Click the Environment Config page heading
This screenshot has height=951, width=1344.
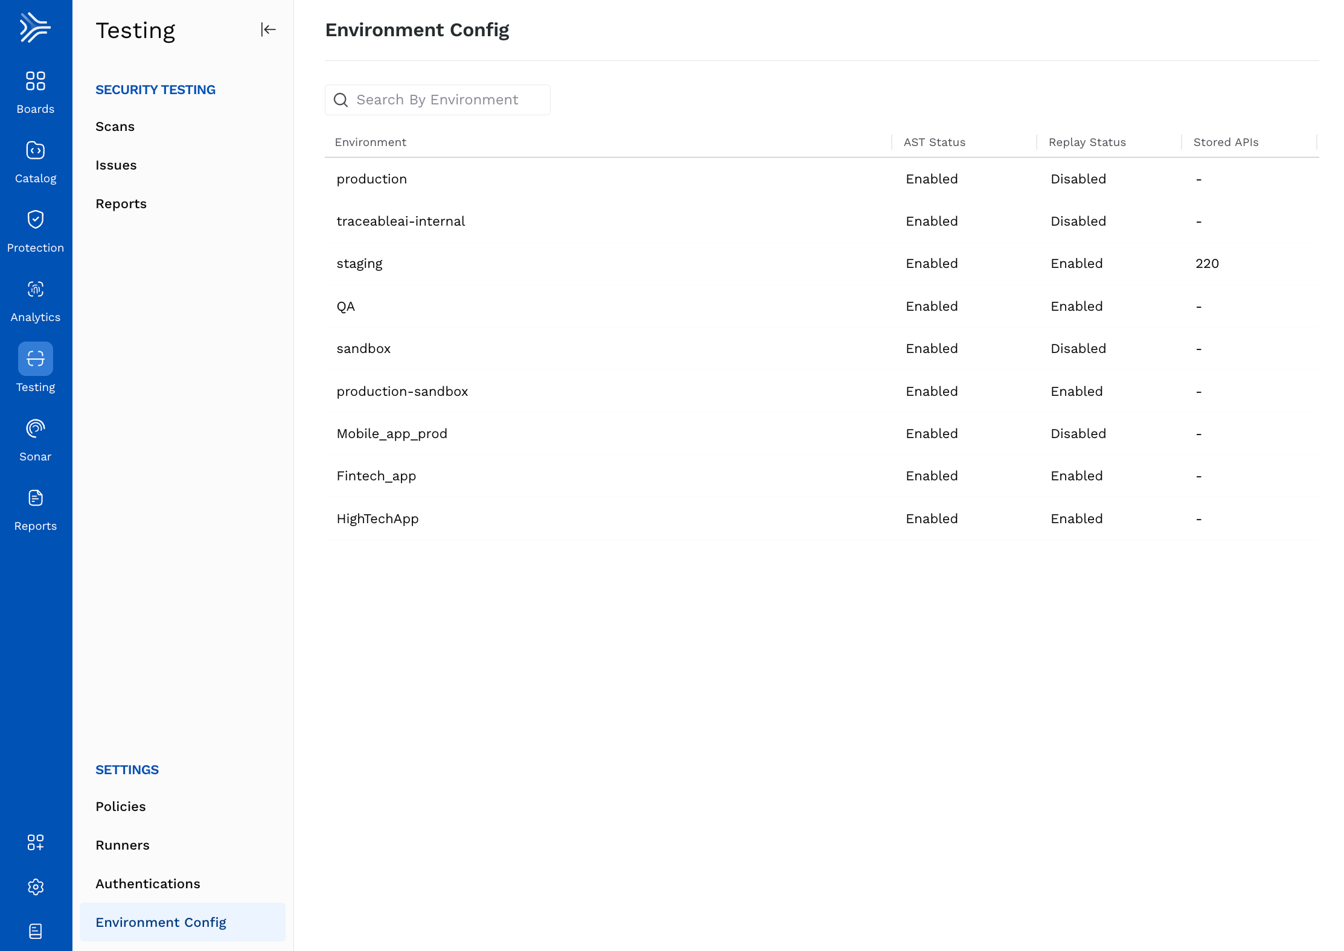(417, 30)
